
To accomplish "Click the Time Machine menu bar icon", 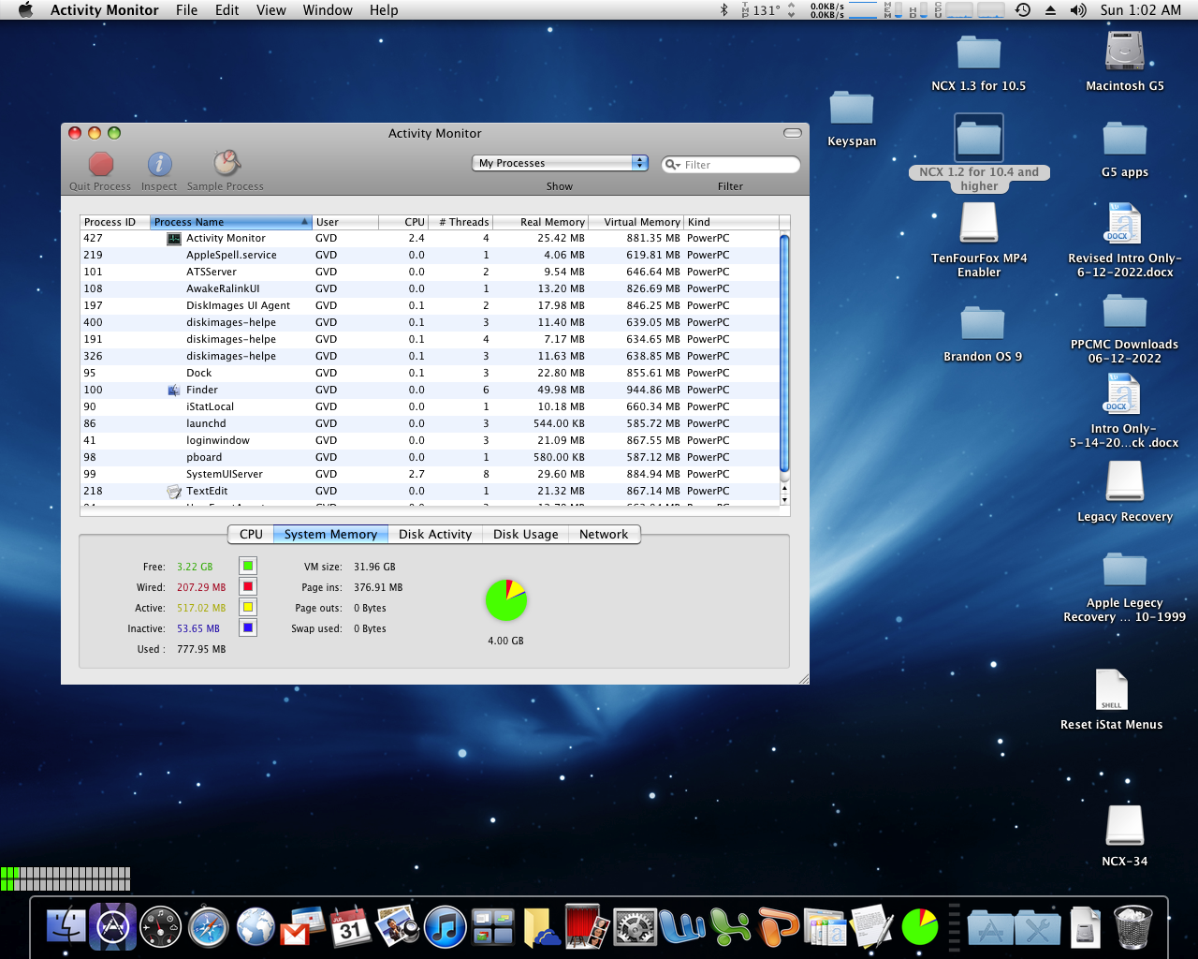I will pos(1023,10).
